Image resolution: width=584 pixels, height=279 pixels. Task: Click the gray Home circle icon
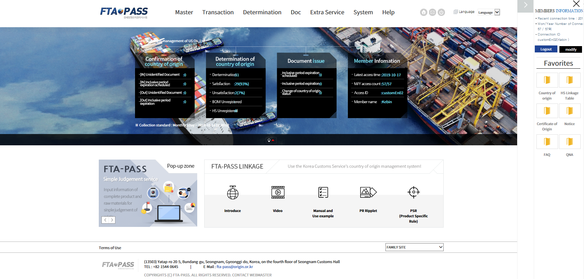(x=423, y=12)
